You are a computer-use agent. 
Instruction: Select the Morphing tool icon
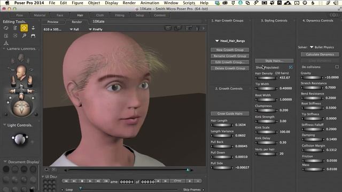pos(33,36)
